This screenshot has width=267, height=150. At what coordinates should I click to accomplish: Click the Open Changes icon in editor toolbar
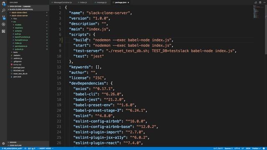256,2
